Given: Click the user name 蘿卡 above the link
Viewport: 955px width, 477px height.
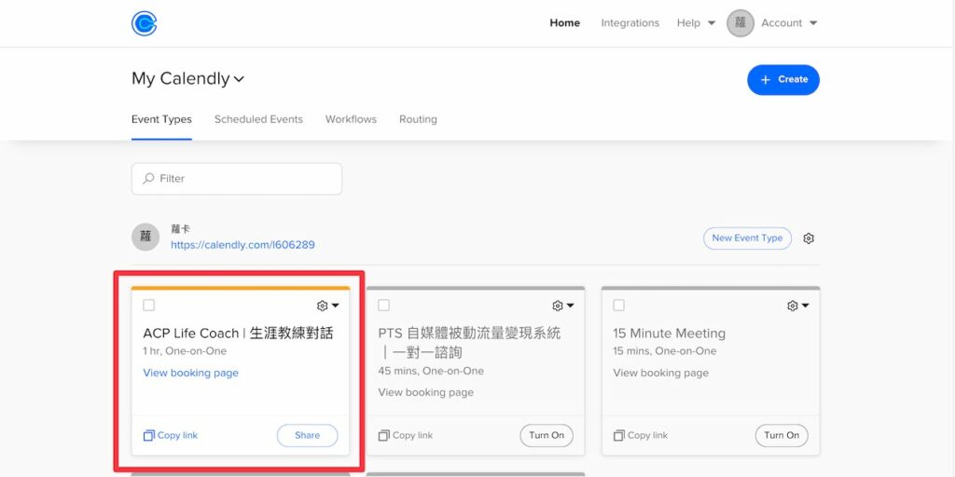Looking at the screenshot, I should pyautogui.click(x=180, y=229).
